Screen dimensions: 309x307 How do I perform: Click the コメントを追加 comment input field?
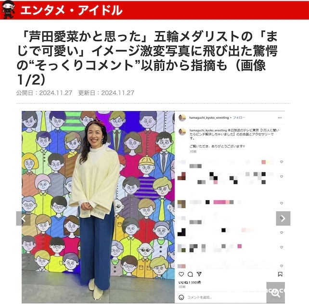(225, 297)
